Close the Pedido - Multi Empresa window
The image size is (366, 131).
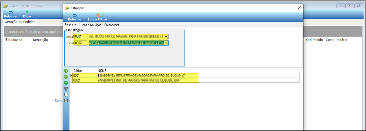pos(358,6)
